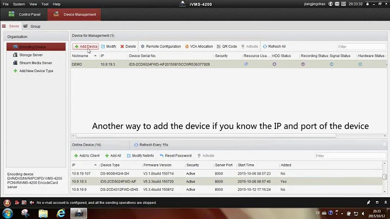
Task: Click the sound mute icon in status bar
Action: point(32,203)
